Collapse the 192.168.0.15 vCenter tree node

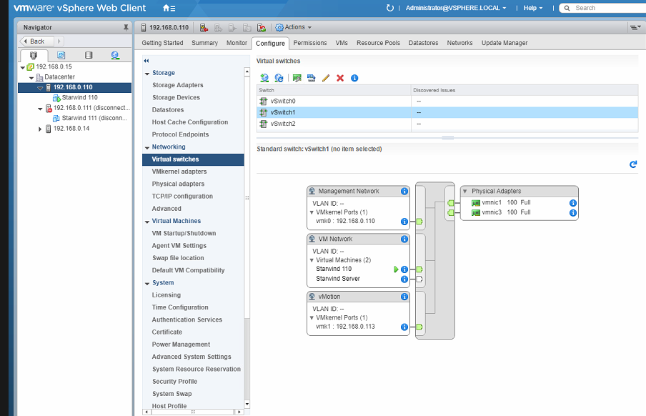tap(23, 67)
